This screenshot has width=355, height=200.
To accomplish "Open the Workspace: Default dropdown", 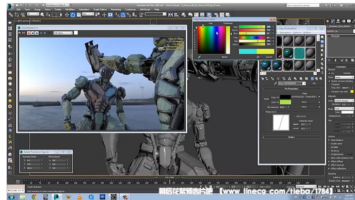I will tap(58, 5).
